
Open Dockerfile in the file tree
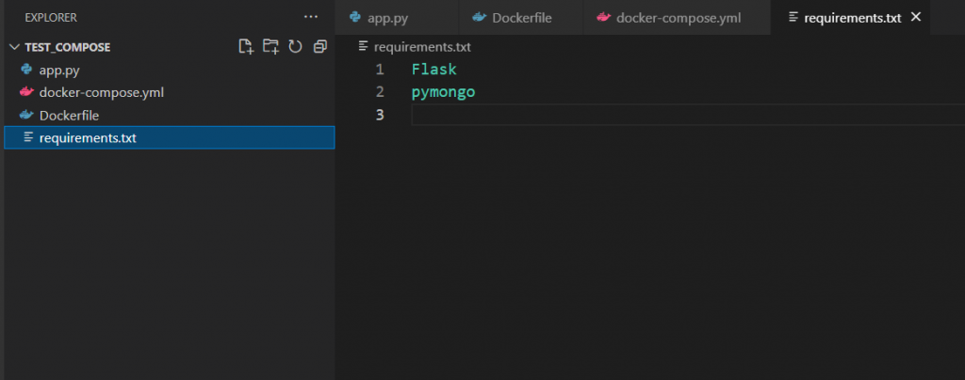point(69,115)
